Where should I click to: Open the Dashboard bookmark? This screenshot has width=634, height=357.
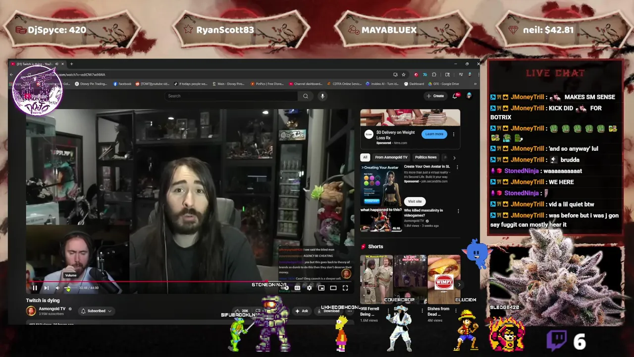[414, 84]
